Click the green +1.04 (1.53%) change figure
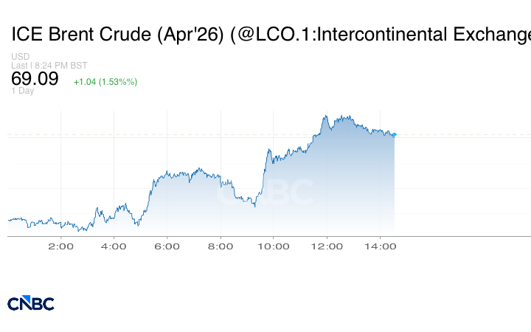 click(105, 82)
